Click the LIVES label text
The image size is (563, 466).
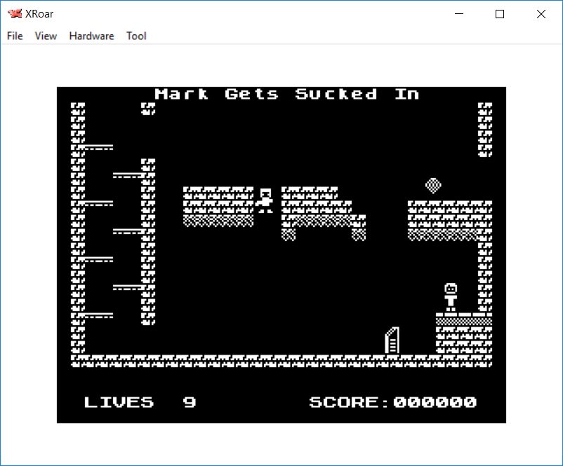pyautogui.click(x=119, y=402)
